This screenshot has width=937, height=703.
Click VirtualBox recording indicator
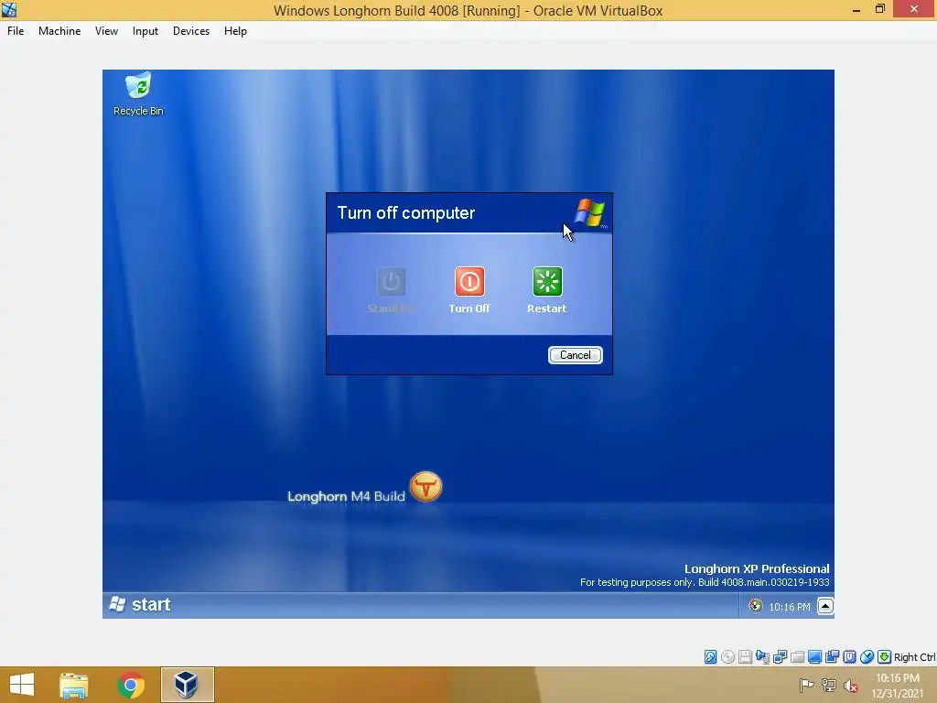click(x=832, y=657)
